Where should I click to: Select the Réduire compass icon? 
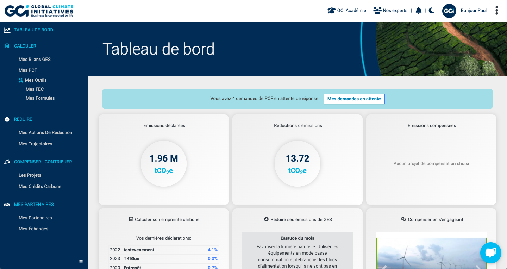(7, 119)
